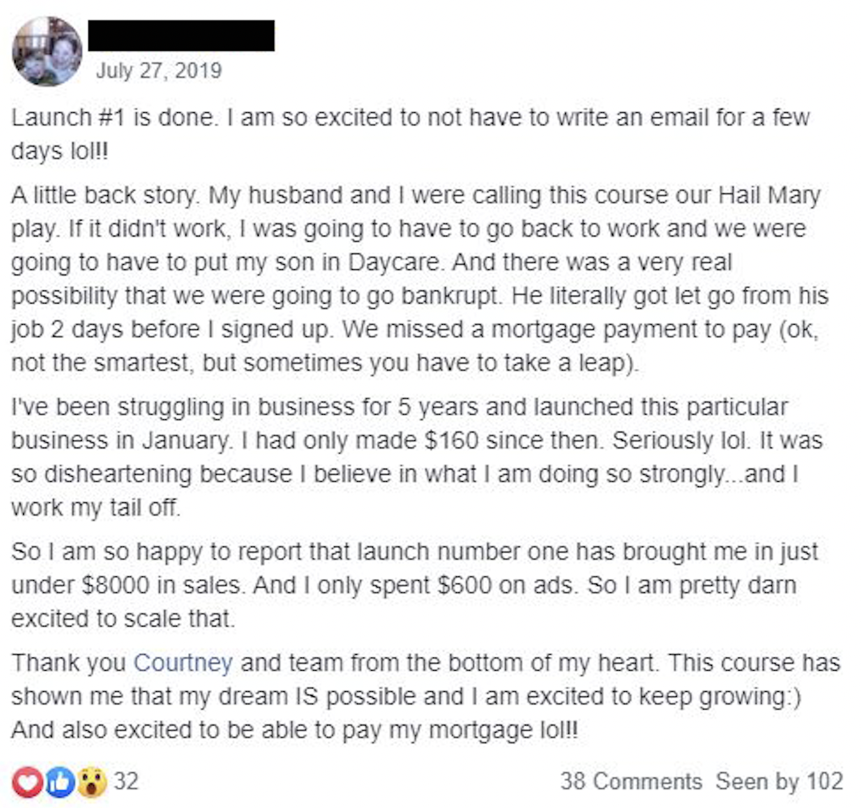861x808 pixels.
Task: Click the love heart reaction icon
Action: pos(28,782)
